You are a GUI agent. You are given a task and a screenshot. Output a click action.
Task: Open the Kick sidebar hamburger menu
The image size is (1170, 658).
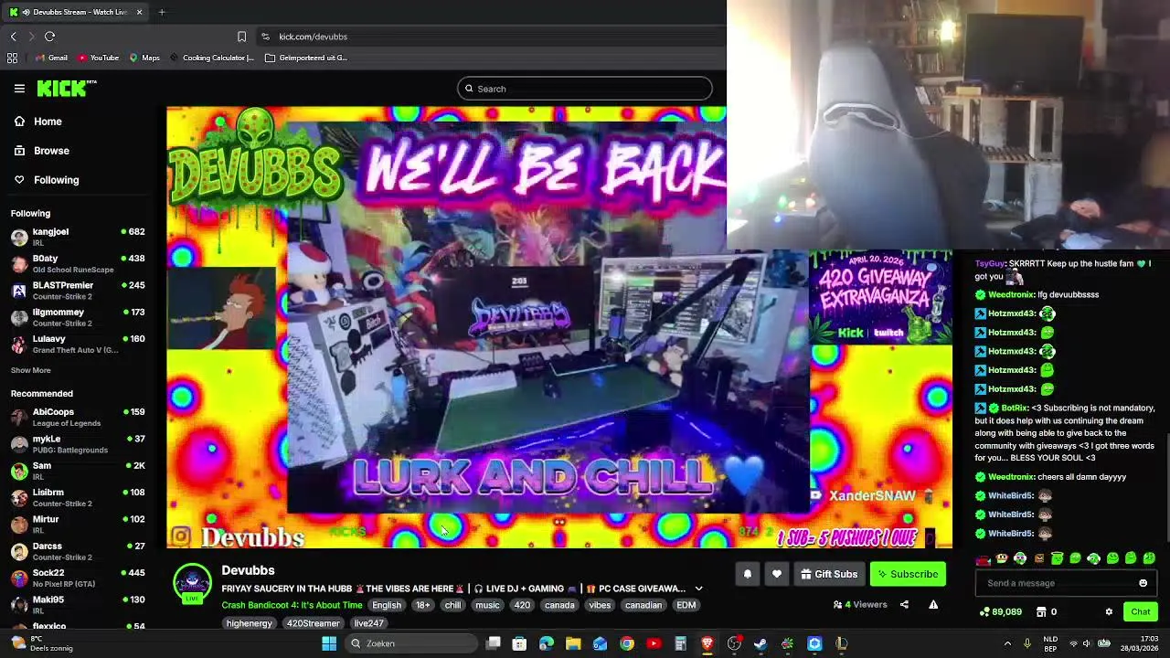pos(19,89)
